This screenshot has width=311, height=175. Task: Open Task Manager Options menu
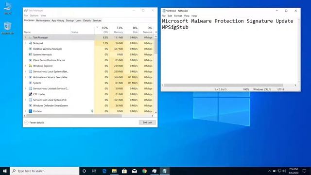[x=34, y=16]
